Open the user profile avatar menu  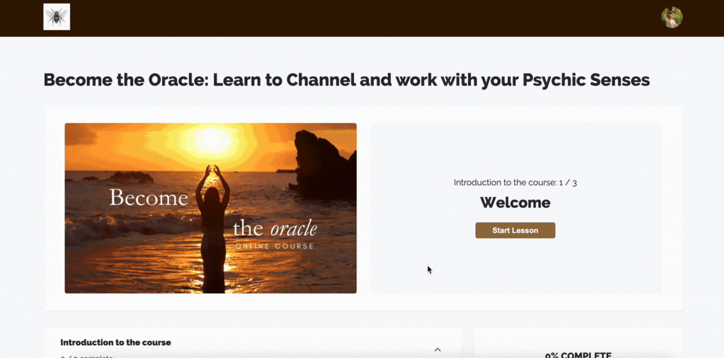pyautogui.click(x=672, y=18)
